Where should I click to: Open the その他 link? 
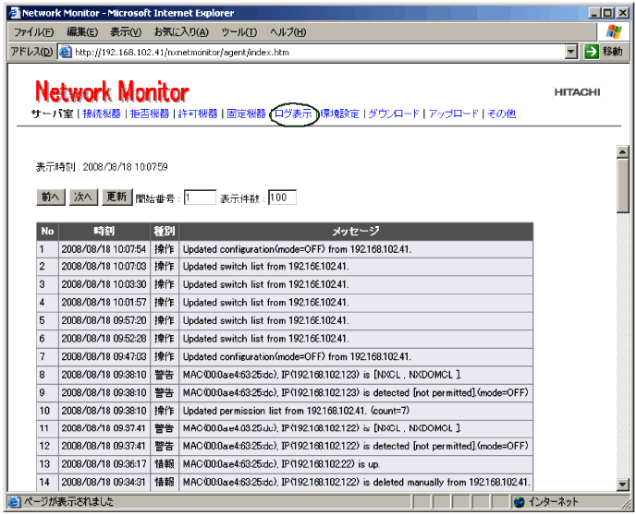coord(501,114)
